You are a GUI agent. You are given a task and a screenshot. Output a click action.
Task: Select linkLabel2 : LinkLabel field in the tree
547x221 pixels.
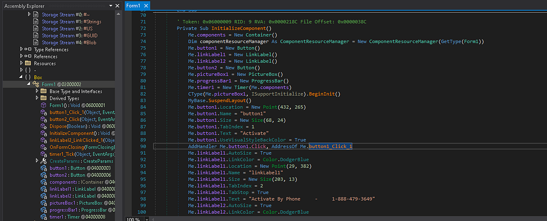click(x=77, y=196)
